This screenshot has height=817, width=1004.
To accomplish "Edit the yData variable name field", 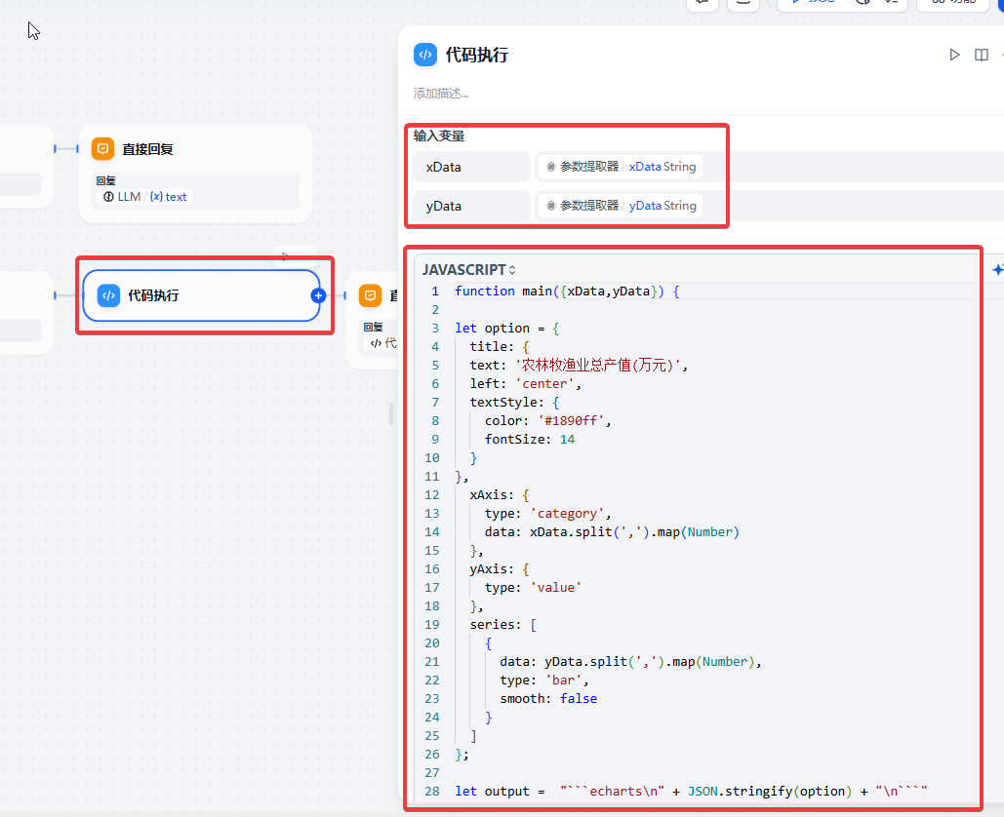I will (472, 206).
